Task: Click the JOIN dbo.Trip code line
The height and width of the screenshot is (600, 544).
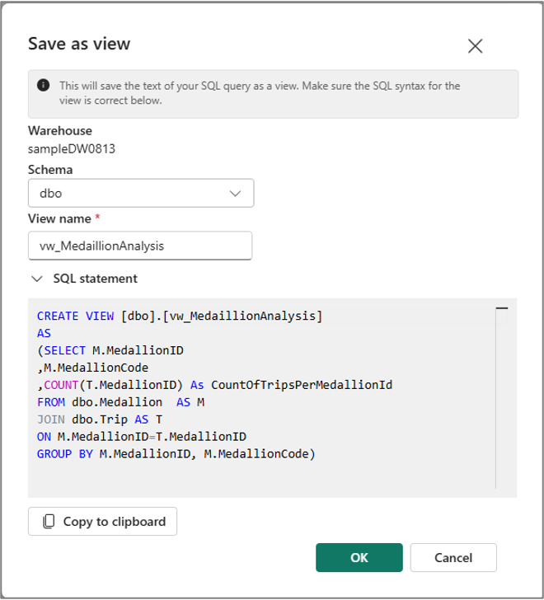Action: (x=100, y=420)
